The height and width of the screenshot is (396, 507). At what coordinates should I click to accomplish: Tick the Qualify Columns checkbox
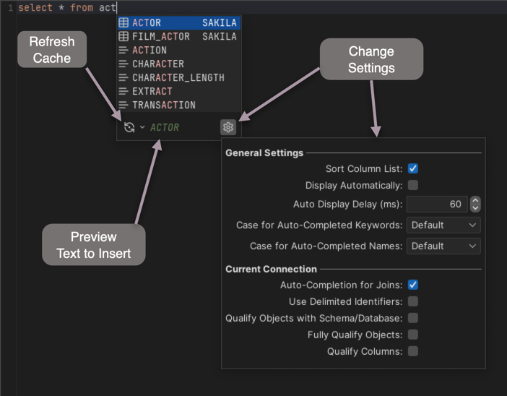coord(413,351)
